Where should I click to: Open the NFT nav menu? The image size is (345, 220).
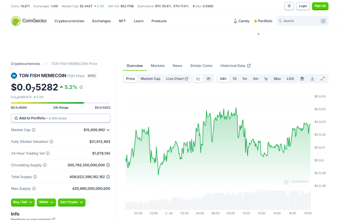coord(122,21)
